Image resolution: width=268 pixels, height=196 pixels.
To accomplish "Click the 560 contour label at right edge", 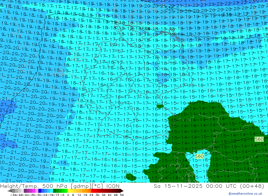I will pyautogui.click(x=259, y=139).
